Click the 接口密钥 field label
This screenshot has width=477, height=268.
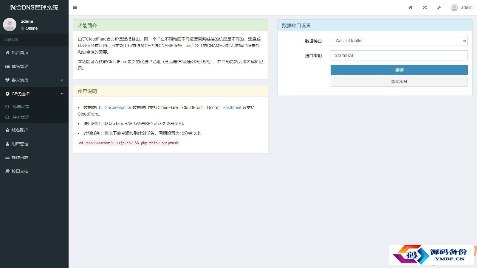[x=313, y=56]
